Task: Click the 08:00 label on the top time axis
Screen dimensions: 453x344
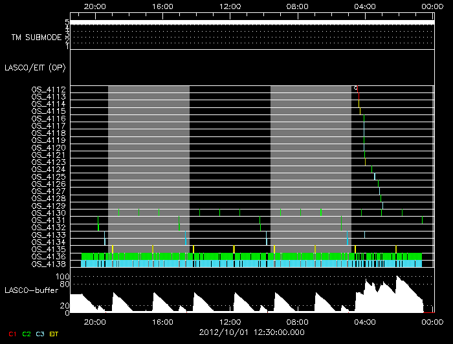Action: coord(297,6)
